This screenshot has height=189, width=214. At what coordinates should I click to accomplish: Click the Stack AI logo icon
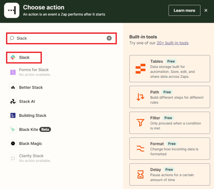pos(13,101)
